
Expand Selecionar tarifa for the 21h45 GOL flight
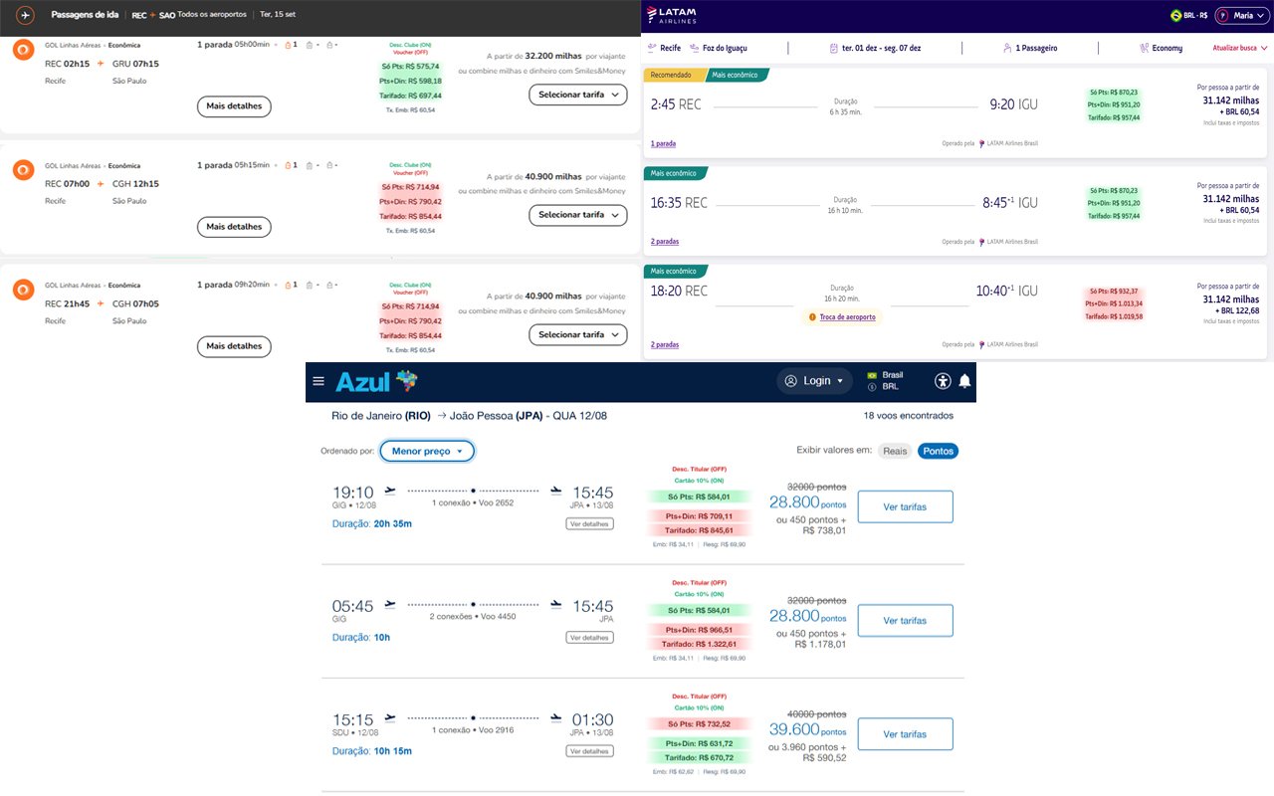578,334
